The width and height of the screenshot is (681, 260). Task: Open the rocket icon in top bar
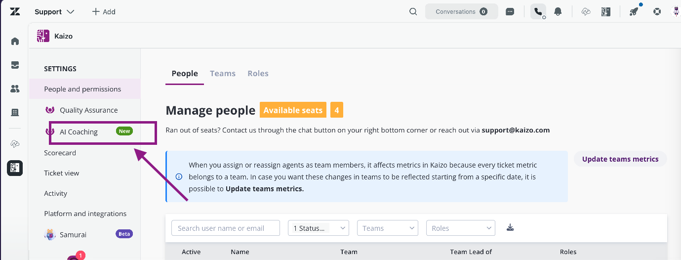pyautogui.click(x=634, y=11)
